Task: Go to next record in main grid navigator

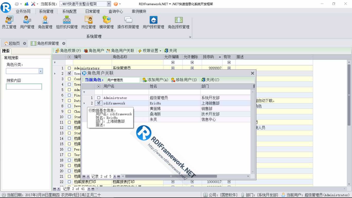Action: coord(89,189)
